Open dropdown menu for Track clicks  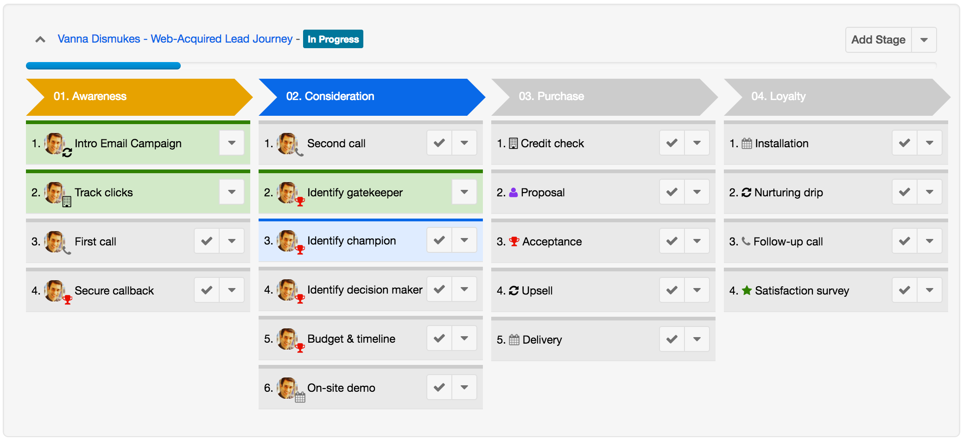tap(232, 192)
